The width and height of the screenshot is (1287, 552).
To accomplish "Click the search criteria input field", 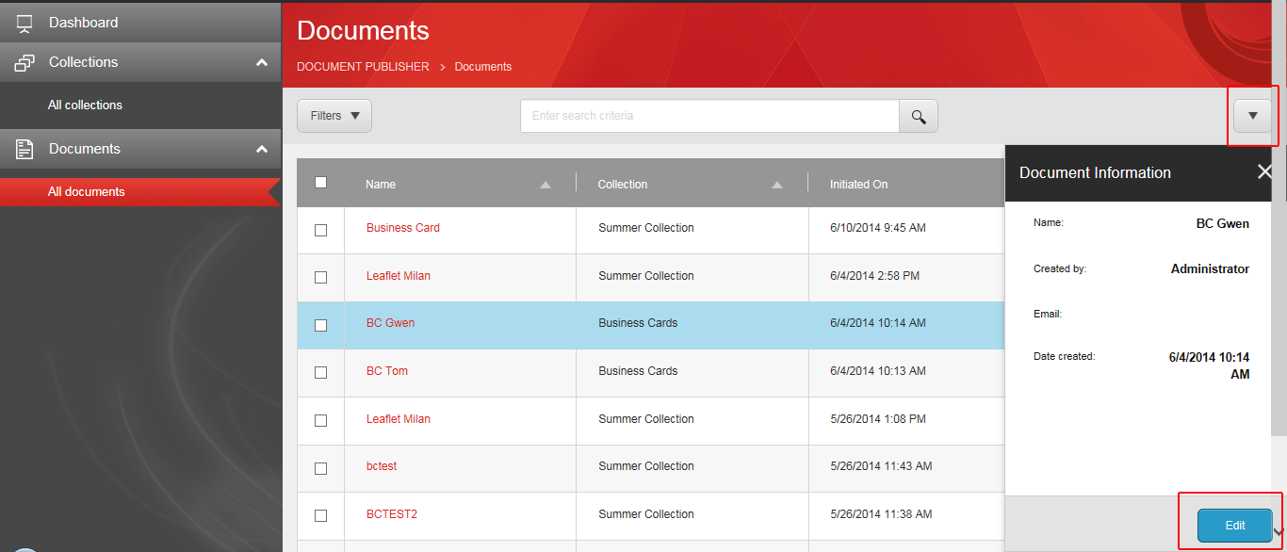I will [x=709, y=116].
